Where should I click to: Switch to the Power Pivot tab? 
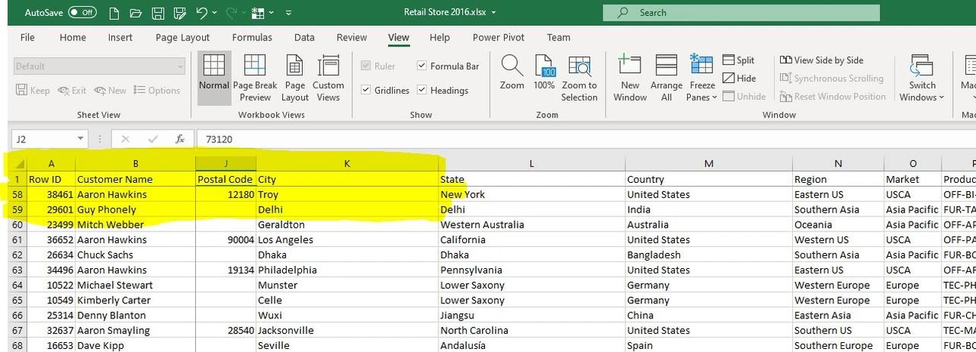click(497, 37)
